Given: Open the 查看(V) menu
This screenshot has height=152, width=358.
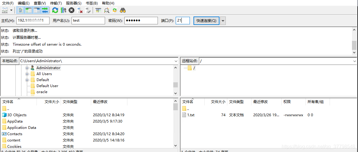Looking at the screenshot, I should click(x=40, y=3).
